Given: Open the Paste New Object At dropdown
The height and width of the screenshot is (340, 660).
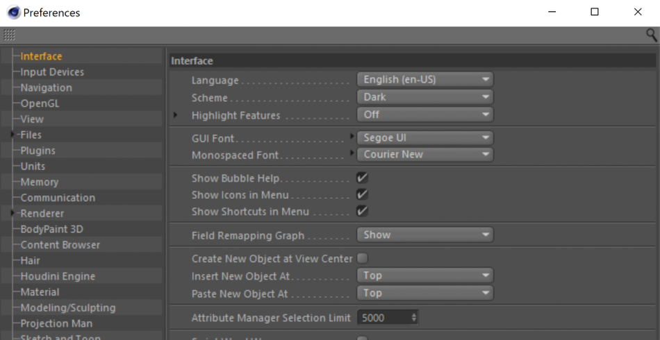Looking at the screenshot, I should pyautogui.click(x=425, y=293).
